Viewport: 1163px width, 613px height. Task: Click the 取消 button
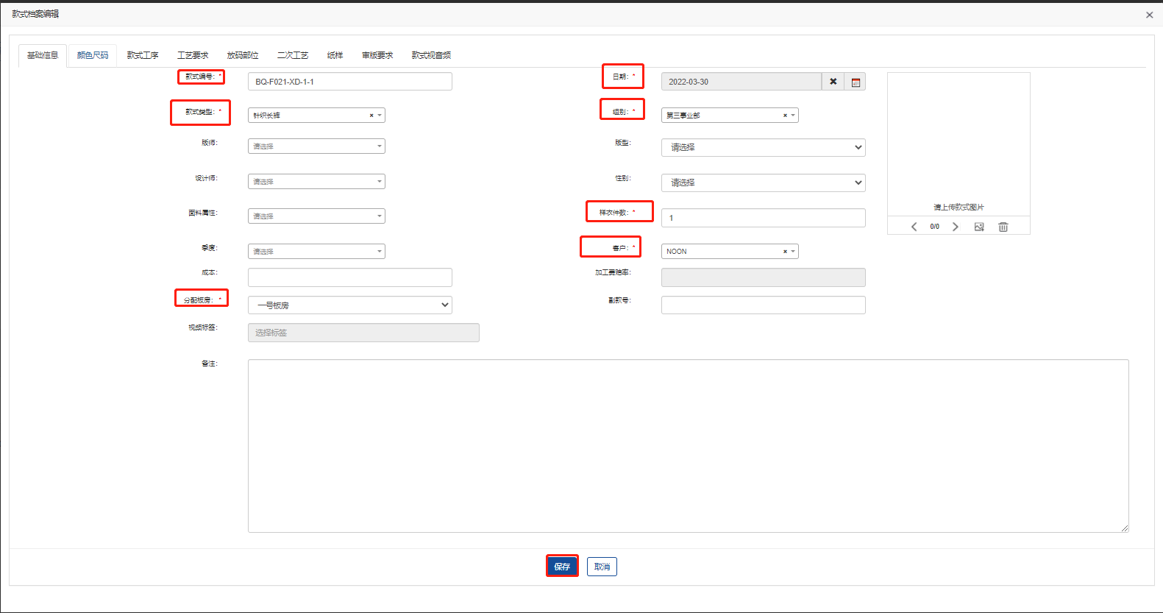coord(602,567)
